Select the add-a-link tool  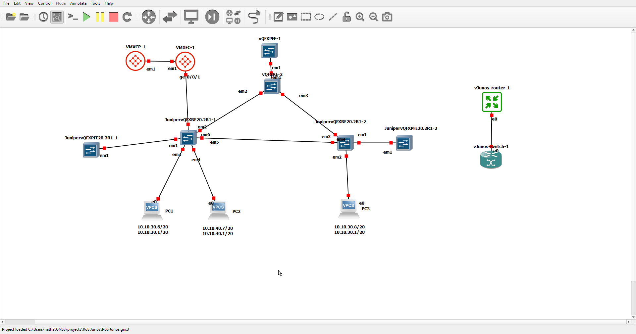254,17
